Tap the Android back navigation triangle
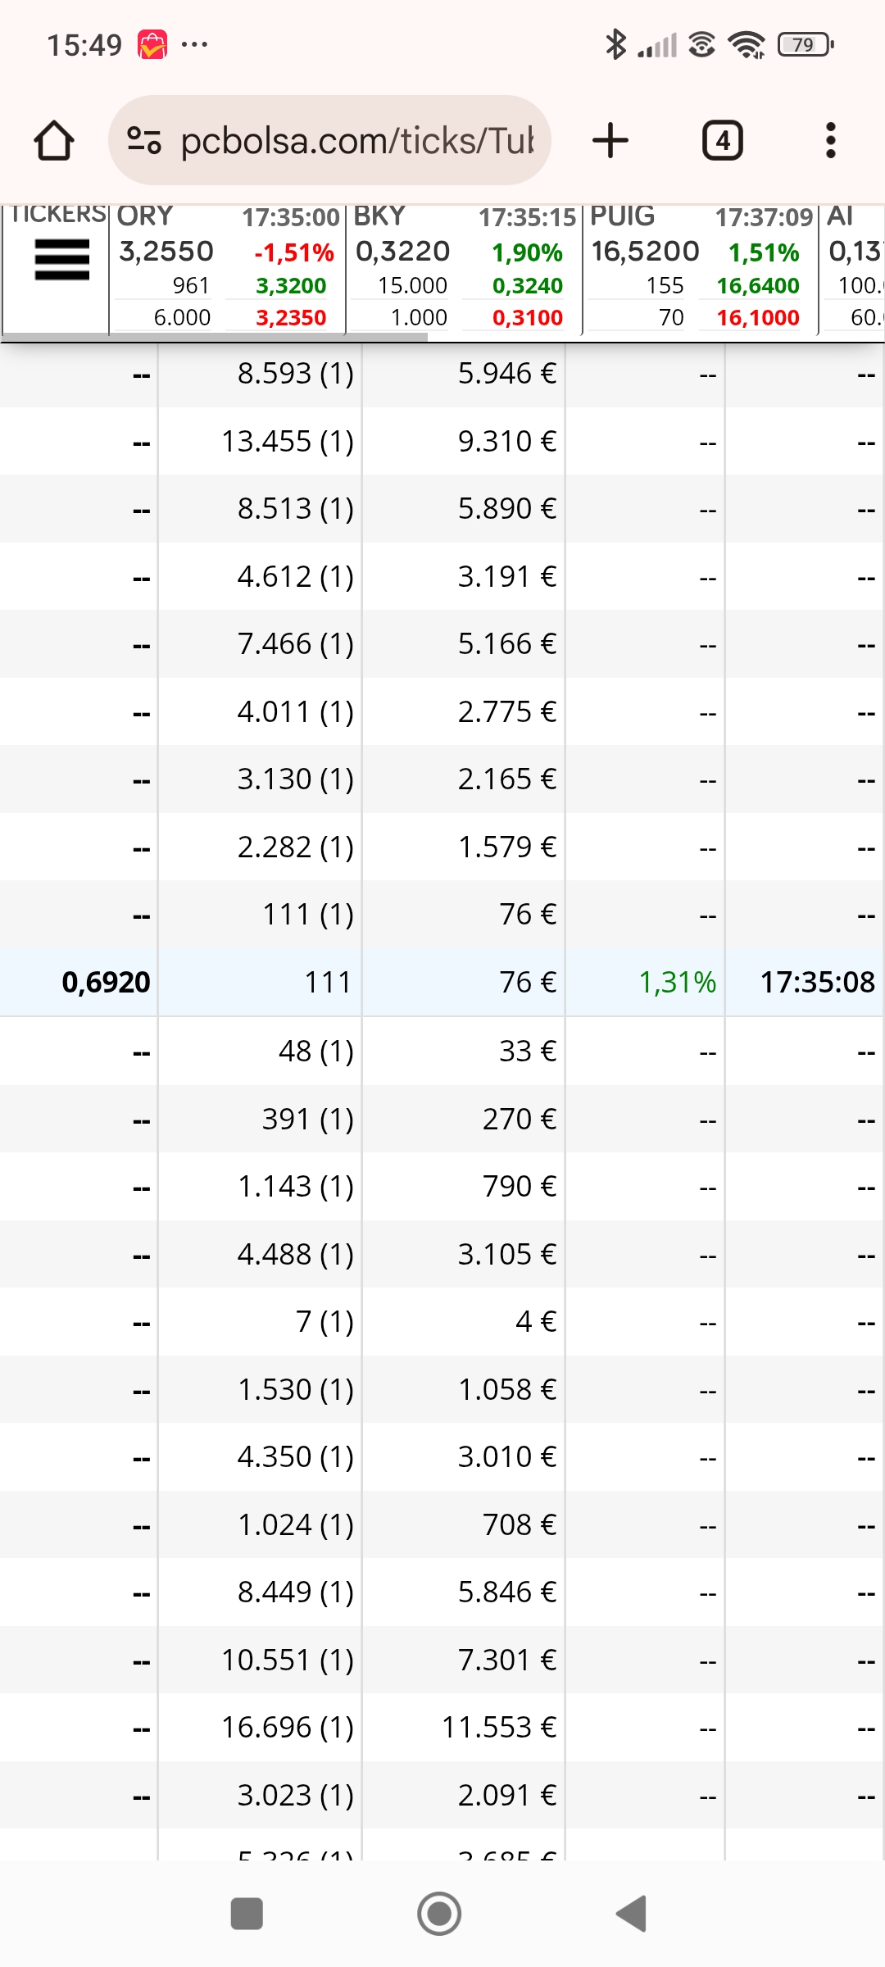885x1967 pixels. pyautogui.click(x=632, y=1914)
